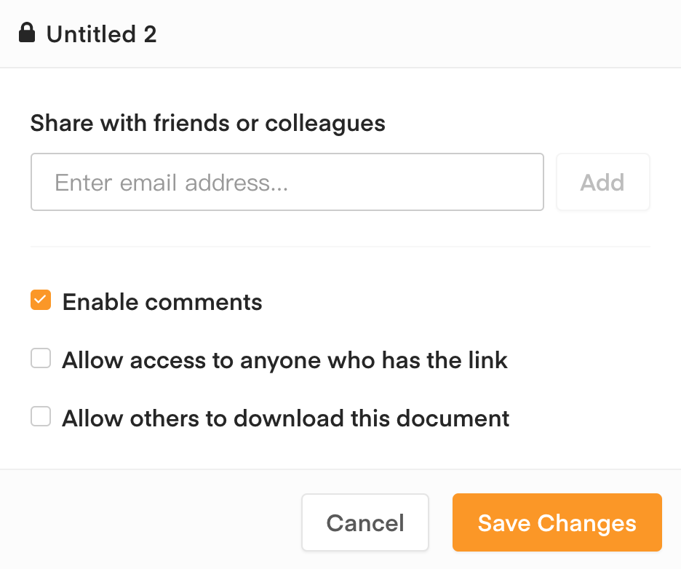Viewport: 681px width, 569px height.
Task: Click the Untitled 2 document title
Action: point(101,34)
